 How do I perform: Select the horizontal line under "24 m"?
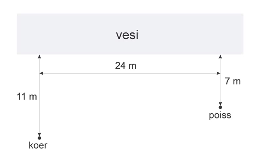tap(131, 73)
